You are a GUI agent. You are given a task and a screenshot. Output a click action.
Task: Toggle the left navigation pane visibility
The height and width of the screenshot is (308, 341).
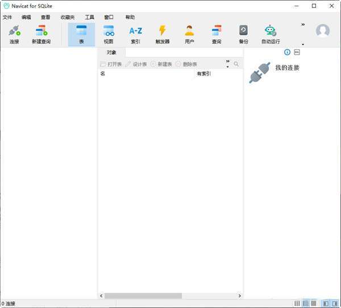click(x=325, y=304)
